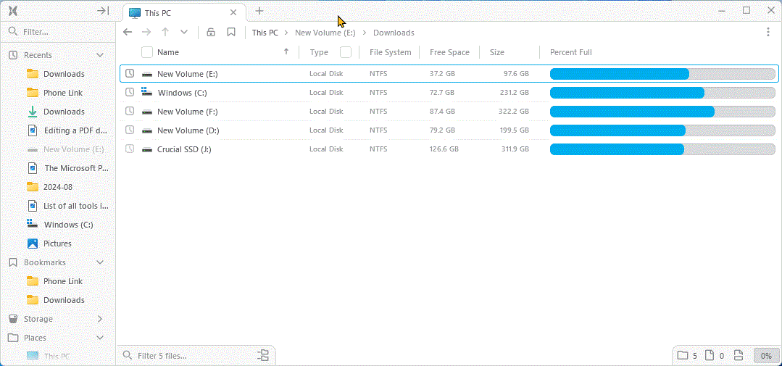Collapse the sidebar panel with arrow icon
This screenshot has width=782, height=366.
pyautogui.click(x=103, y=10)
